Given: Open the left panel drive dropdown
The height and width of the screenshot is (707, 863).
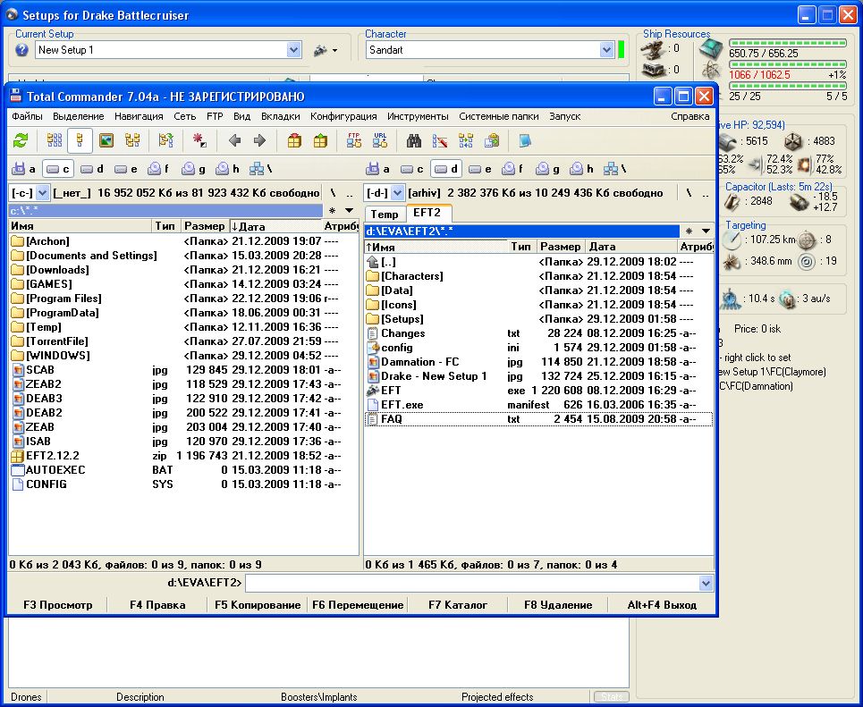Looking at the screenshot, I should tap(43, 192).
